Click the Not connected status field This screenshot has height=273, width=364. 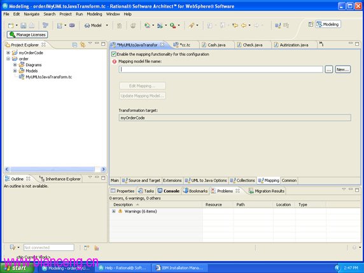49,248
